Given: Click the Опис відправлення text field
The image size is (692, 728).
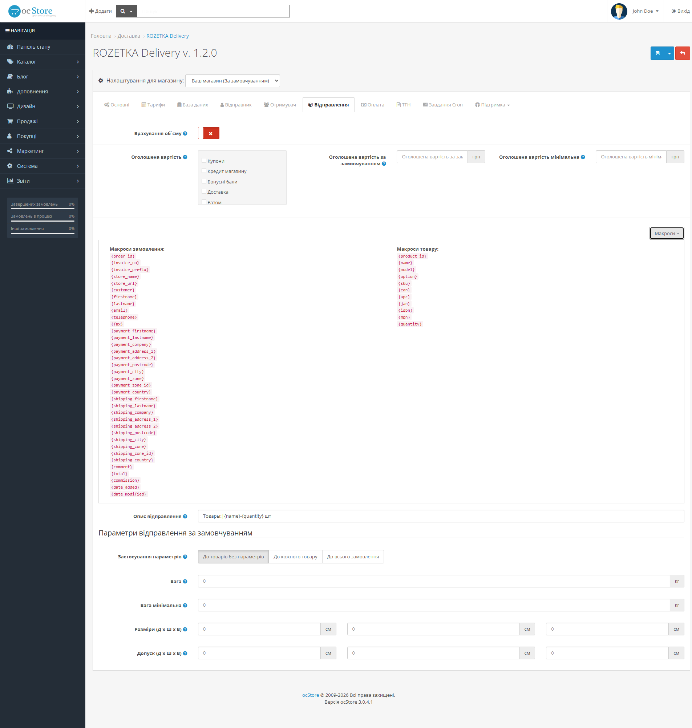Looking at the screenshot, I should pyautogui.click(x=441, y=516).
